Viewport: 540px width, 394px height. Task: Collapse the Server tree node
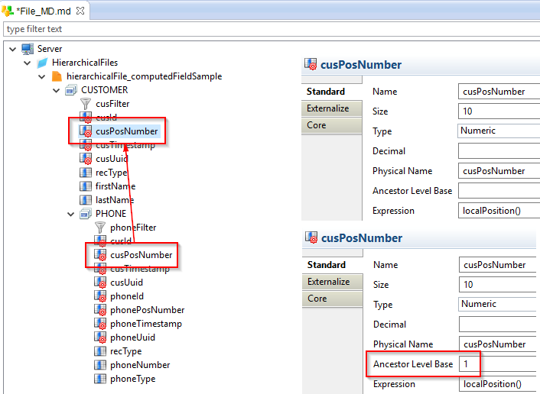(13, 49)
